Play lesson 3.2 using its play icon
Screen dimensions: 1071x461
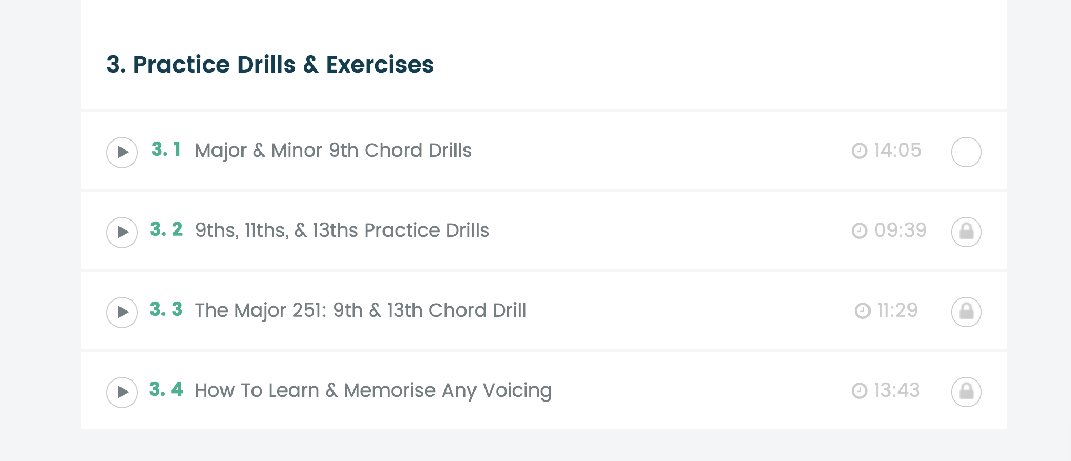122,233
